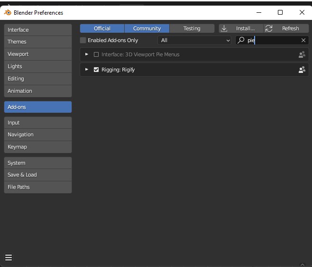This screenshot has width=312, height=267.
Task: Enable the 3D Viewport Pie Menus add-on
Action: 96,54
